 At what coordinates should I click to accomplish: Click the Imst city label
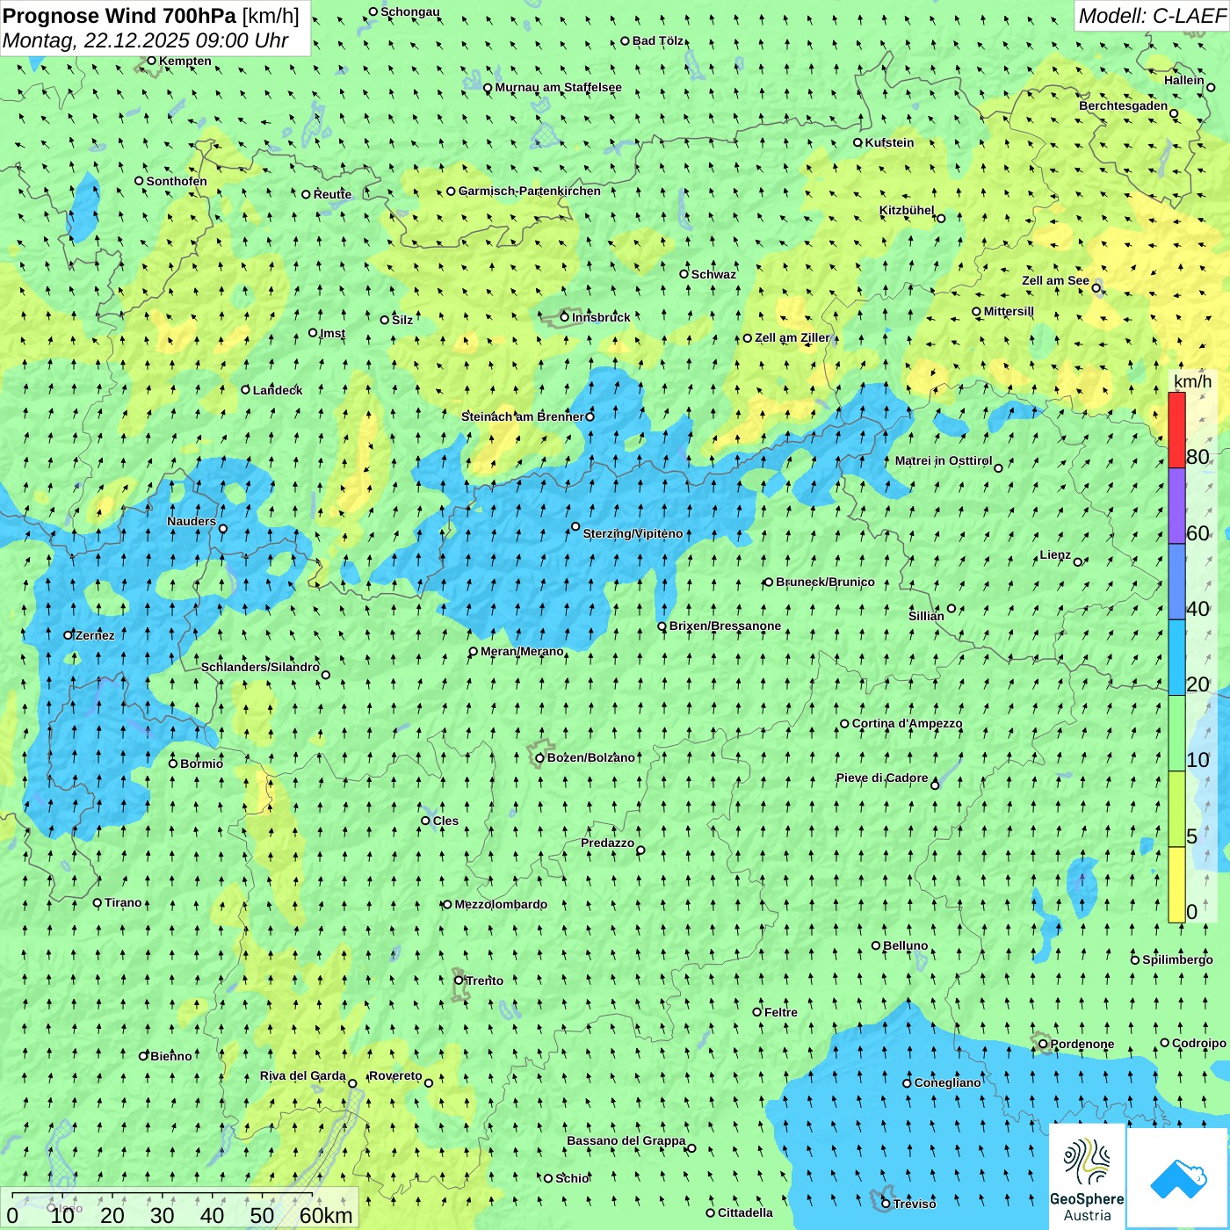[332, 333]
